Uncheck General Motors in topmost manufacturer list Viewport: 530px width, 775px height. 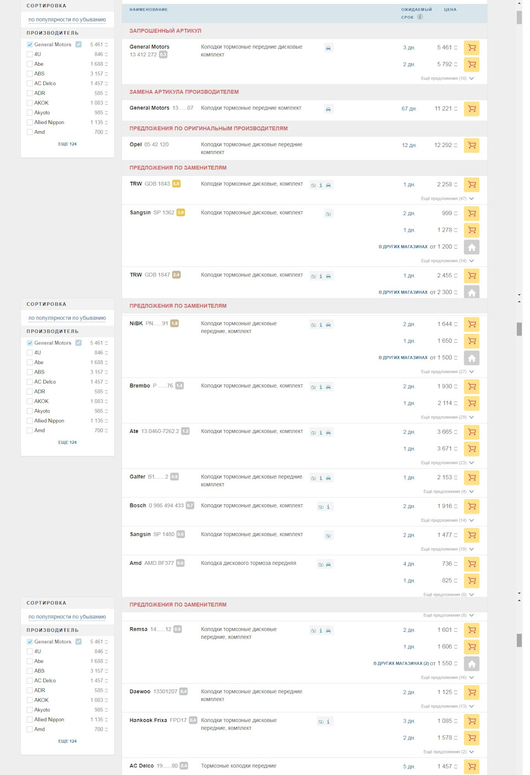point(30,45)
